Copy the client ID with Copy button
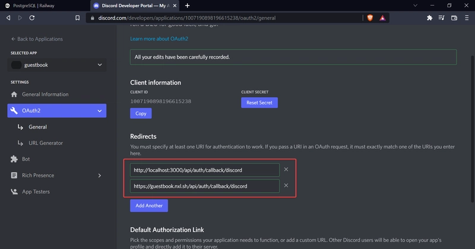Screen dimensions: 475x249 (141, 113)
